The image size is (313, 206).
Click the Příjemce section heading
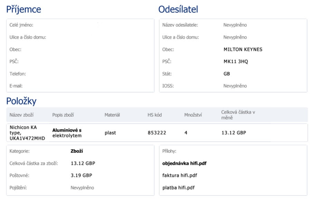click(23, 9)
